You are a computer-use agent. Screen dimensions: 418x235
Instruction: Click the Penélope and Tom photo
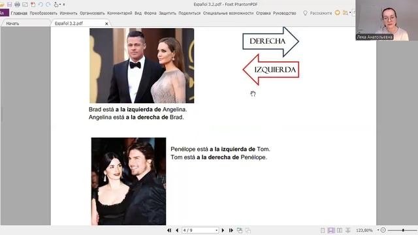click(129, 181)
